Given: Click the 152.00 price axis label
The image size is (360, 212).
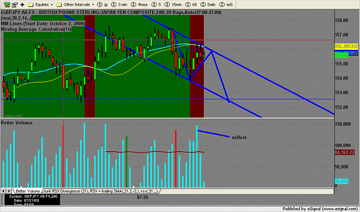Looking at the screenshot, I should point(342,107).
